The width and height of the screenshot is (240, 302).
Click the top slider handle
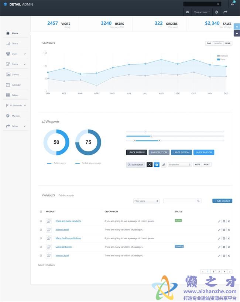coord(145,132)
